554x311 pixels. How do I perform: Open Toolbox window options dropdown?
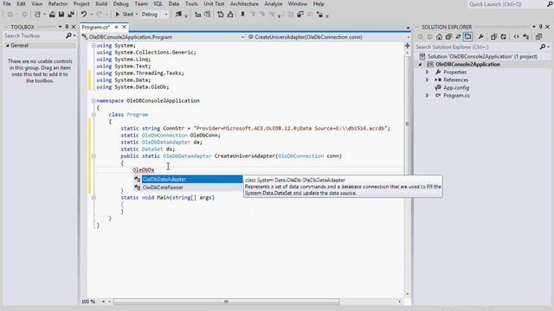tap(60, 27)
